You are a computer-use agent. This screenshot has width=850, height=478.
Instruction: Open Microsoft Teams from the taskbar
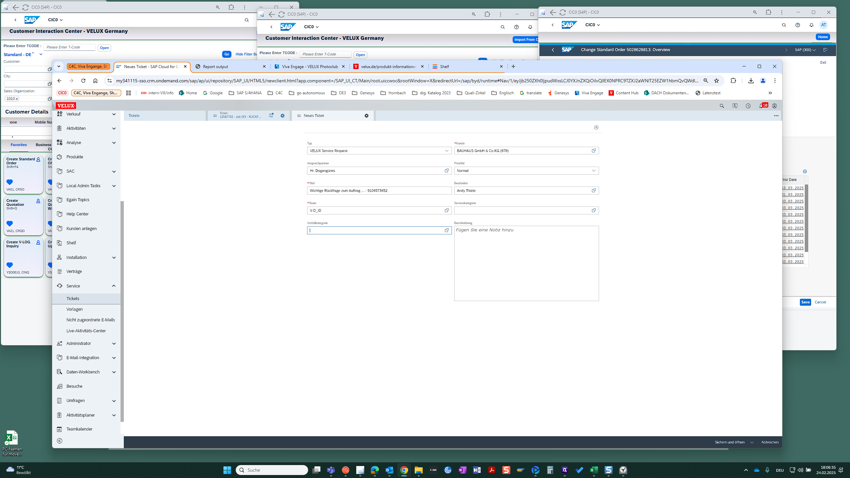coord(331,470)
